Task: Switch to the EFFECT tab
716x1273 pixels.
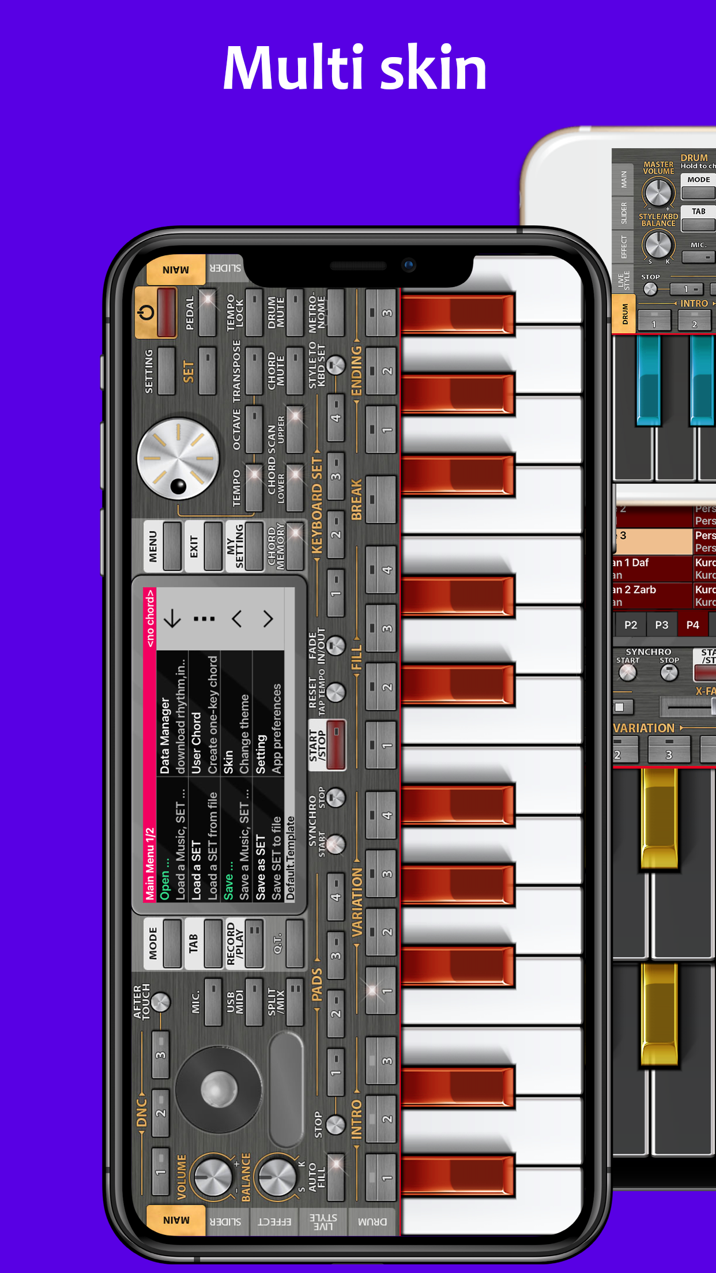Action: (x=274, y=1221)
